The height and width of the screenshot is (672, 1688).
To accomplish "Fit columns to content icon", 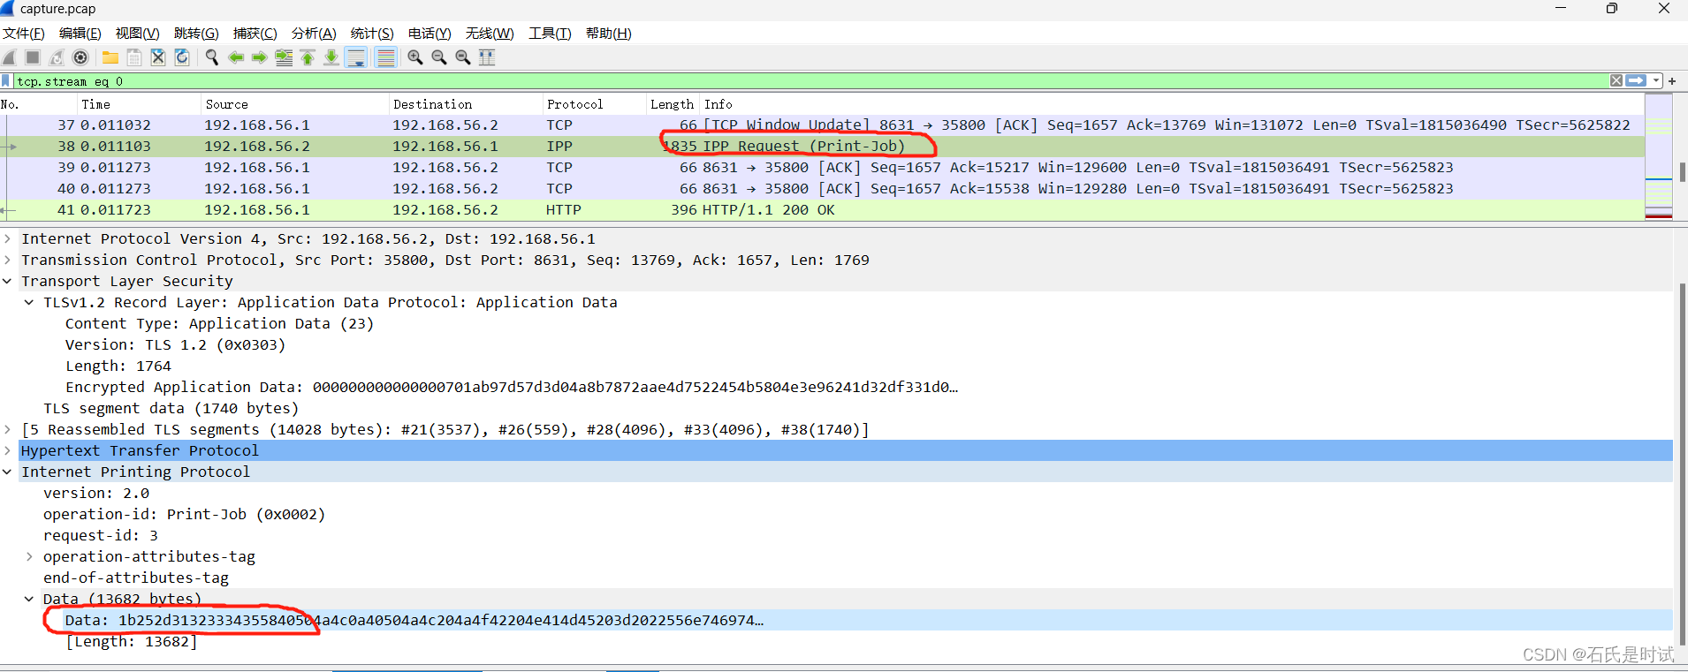I will point(487,57).
